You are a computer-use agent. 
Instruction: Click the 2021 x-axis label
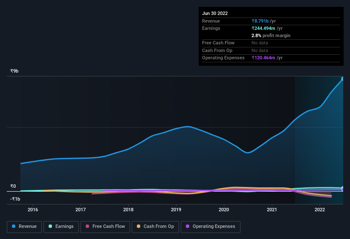272,210
